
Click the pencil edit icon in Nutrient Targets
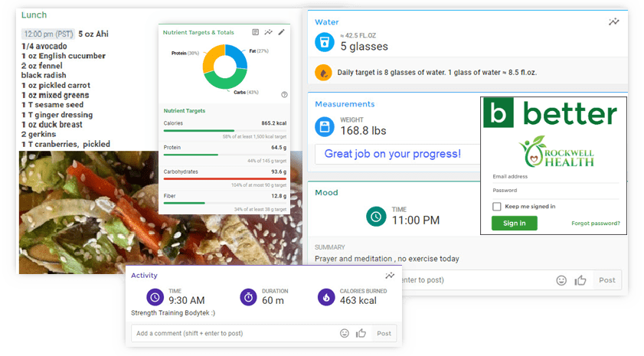point(281,32)
